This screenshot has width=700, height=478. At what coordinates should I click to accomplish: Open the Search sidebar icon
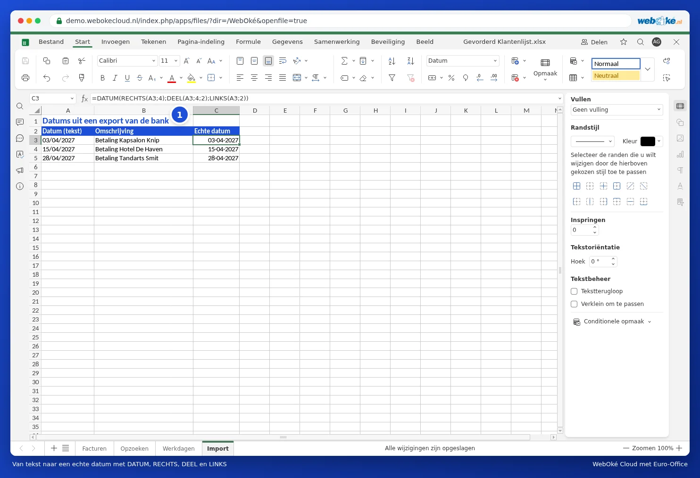point(20,106)
